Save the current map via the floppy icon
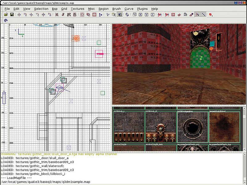 (x=12, y=14)
